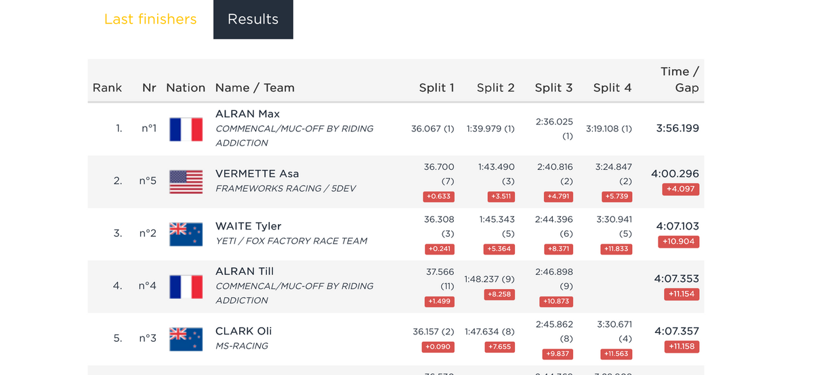Click the FRAMEWORKS RACING / 5DEV team name
The height and width of the screenshot is (375, 813).
click(285, 189)
